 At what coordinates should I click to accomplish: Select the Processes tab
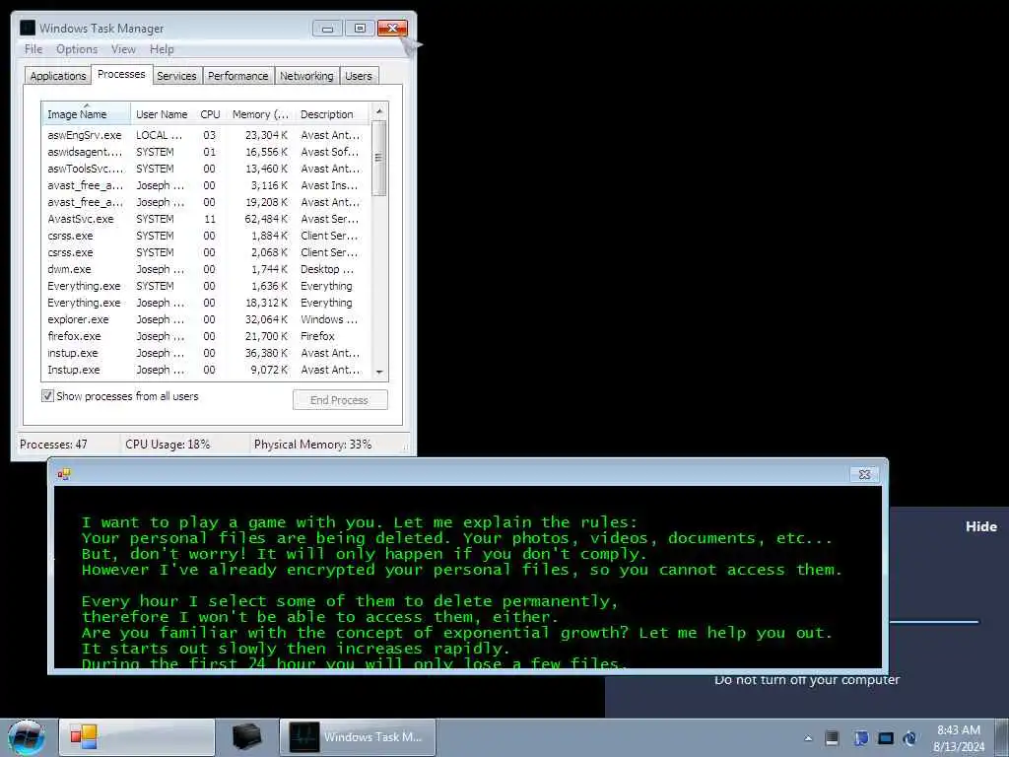[x=121, y=74]
